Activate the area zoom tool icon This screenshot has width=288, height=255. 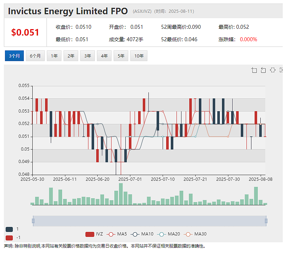pyautogui.click(x=254, y=70)
